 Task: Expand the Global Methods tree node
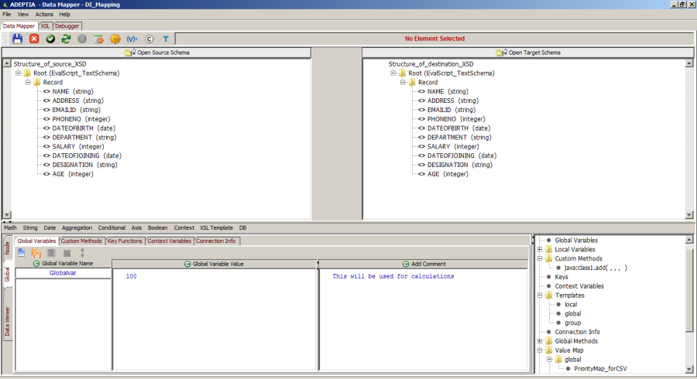540,341
